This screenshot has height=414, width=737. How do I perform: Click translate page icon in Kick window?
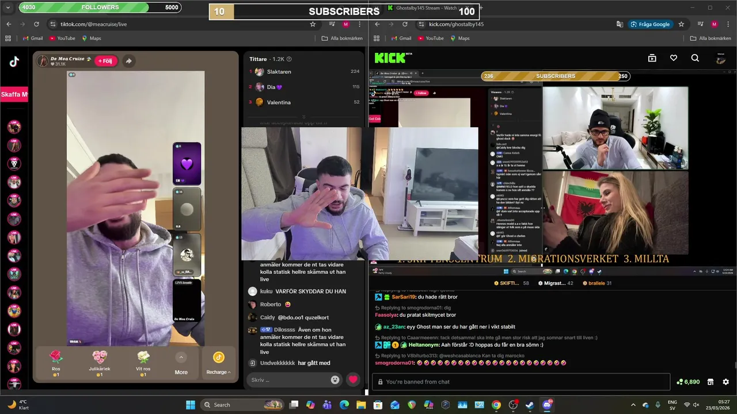tap(620, 24)
